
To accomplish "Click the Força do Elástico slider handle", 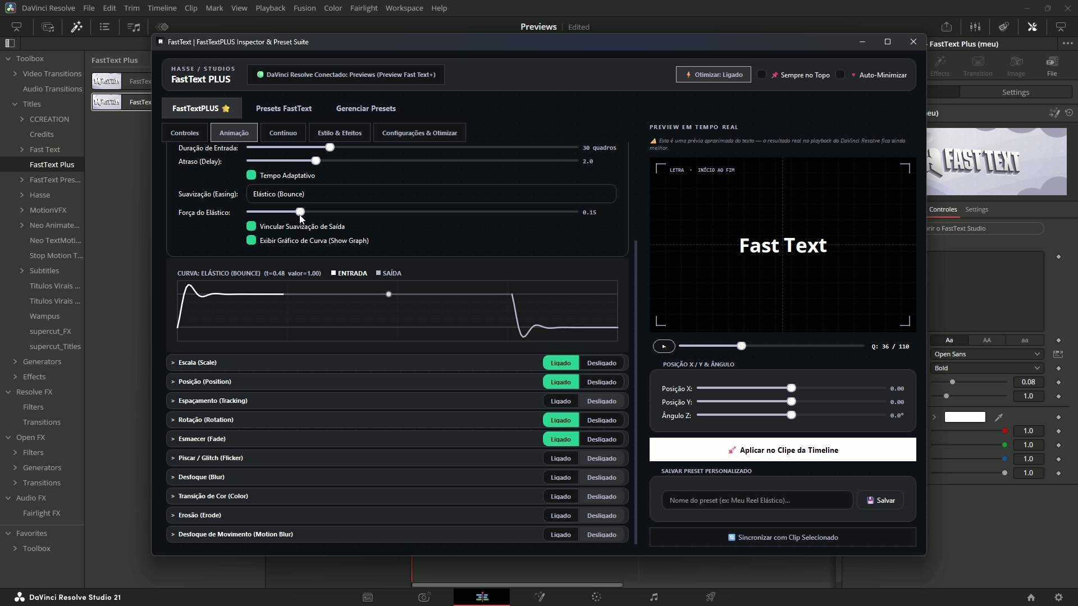I will (300, 212).
